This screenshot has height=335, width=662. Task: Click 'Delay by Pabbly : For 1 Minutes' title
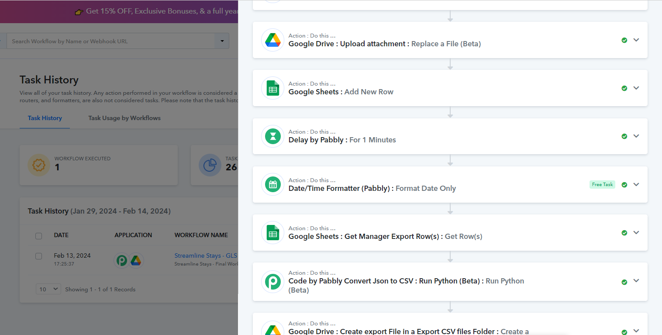(342, 140)
